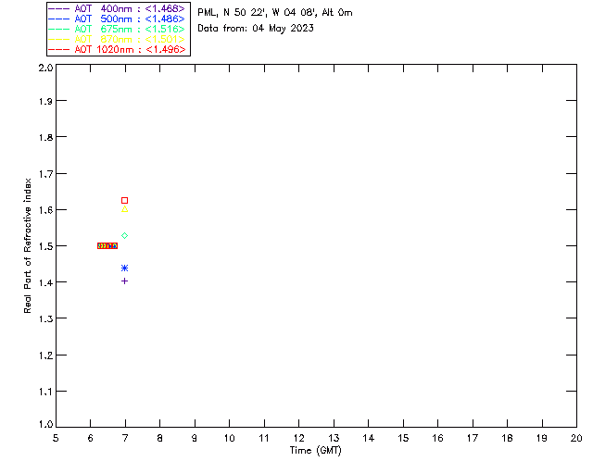Click the clustered markers at refractive index 1.5

click(x=107, y=245)
